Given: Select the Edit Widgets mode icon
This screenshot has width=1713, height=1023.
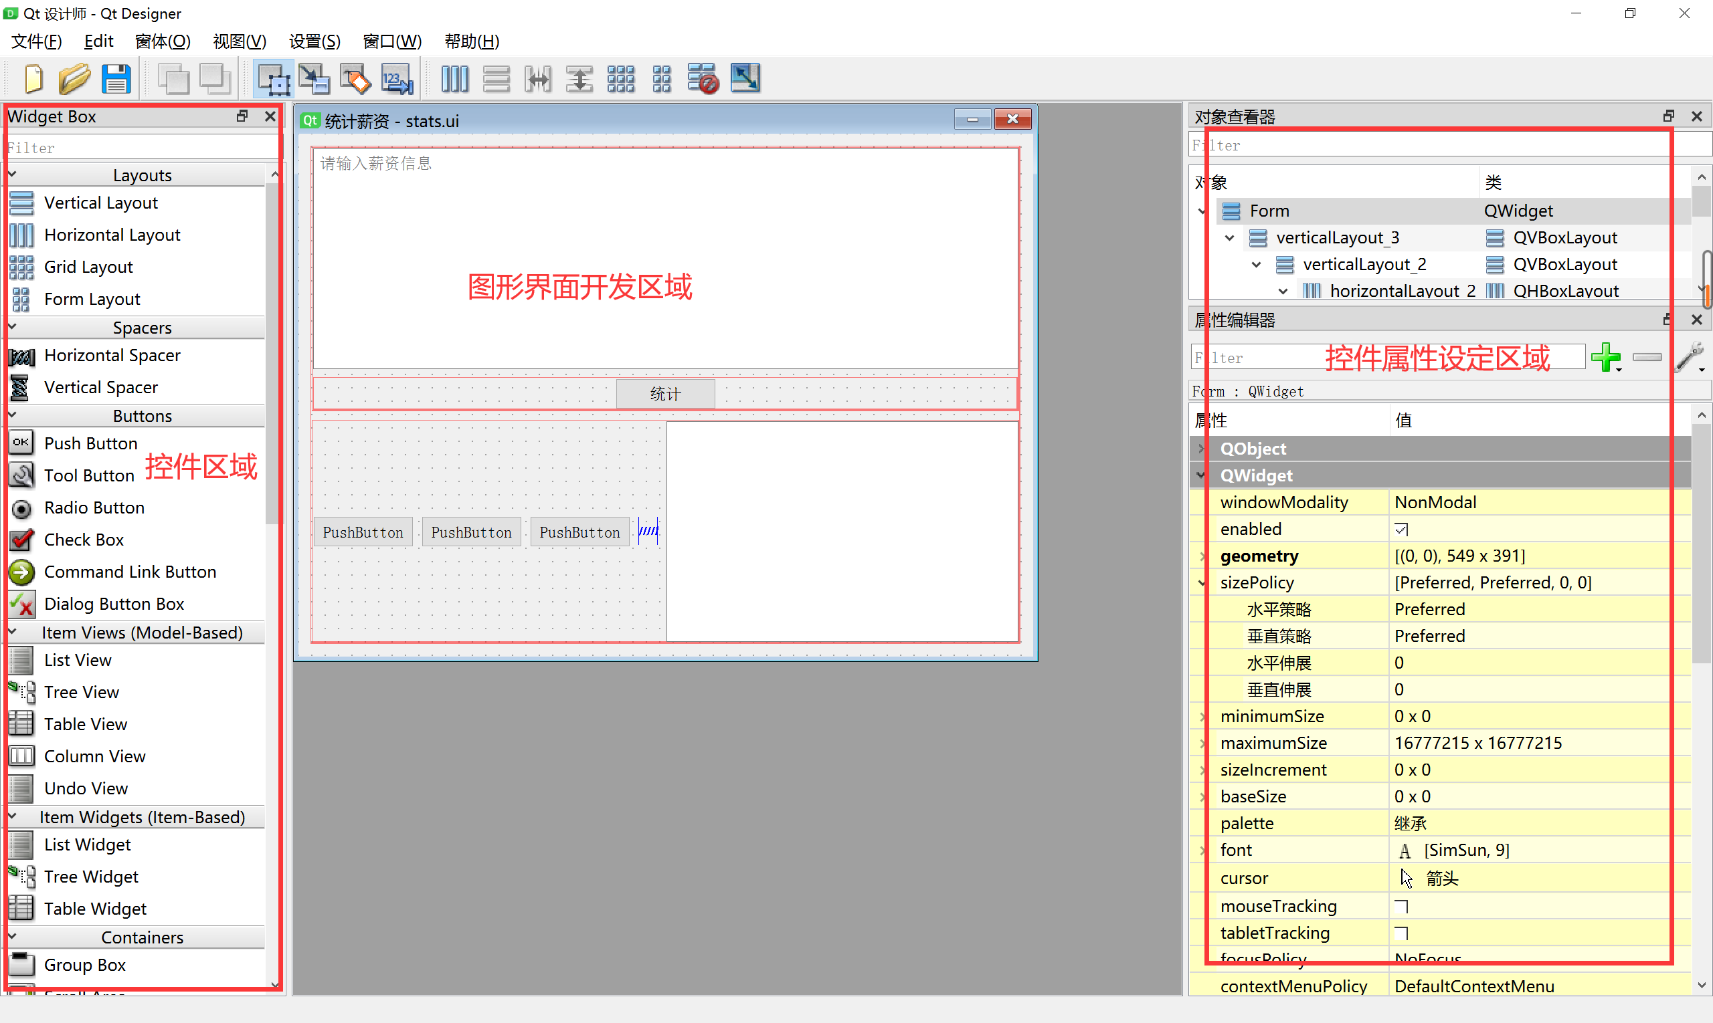Looking at the screenshot, I should [273, 79].
